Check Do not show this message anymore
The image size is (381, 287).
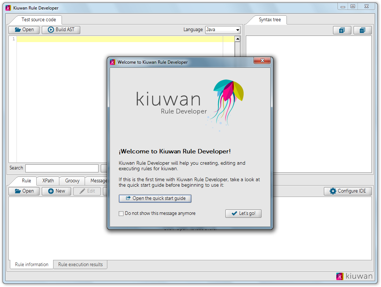pos(121,213)
